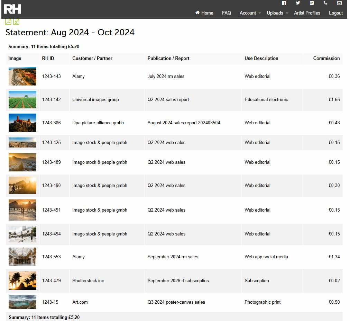Click the RH logo

click(12, 8)
